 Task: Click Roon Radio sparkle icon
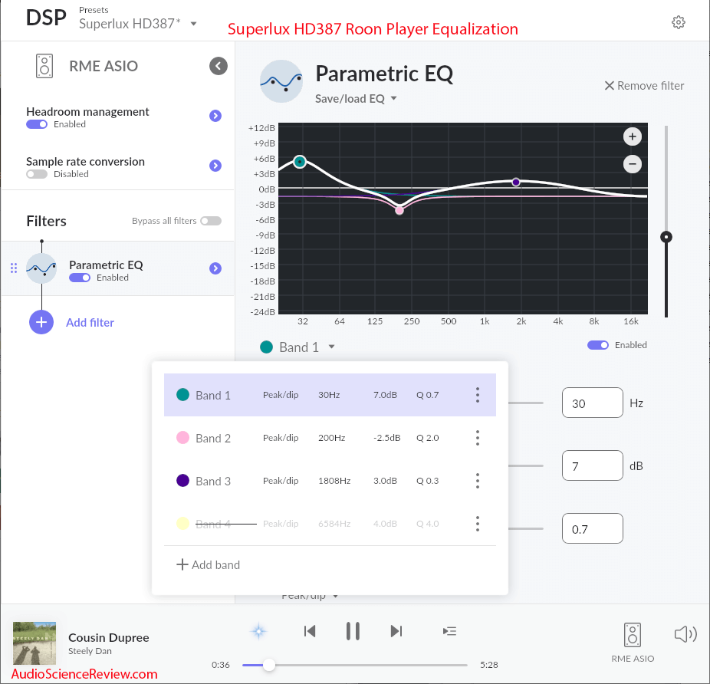(x=258, y=631)
